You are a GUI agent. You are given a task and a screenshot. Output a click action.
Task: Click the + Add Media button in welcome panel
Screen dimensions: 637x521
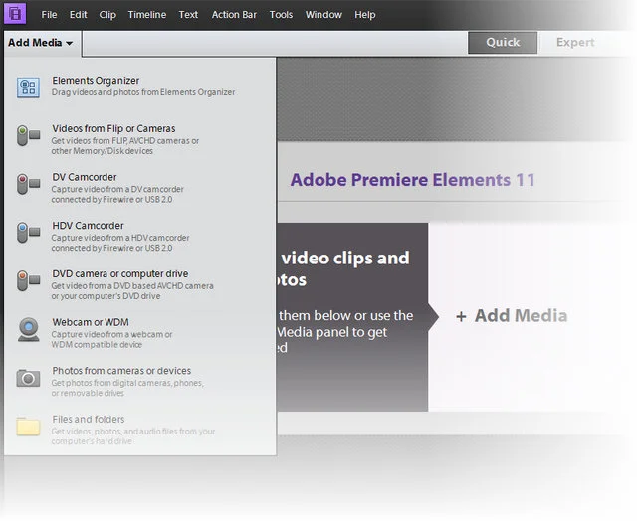pyautogui.click(x=512, y=316)
